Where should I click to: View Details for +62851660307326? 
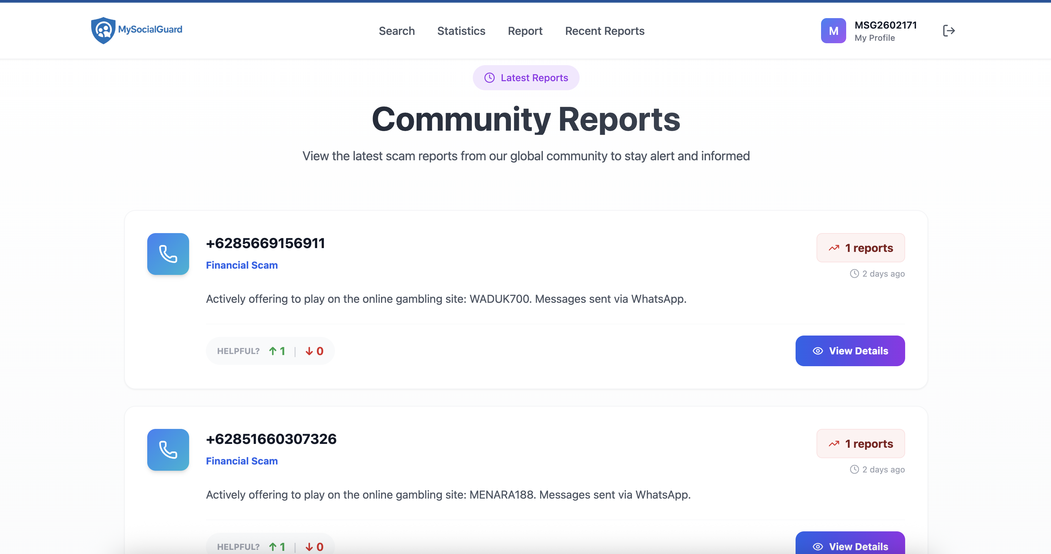(x=850, y=545)
